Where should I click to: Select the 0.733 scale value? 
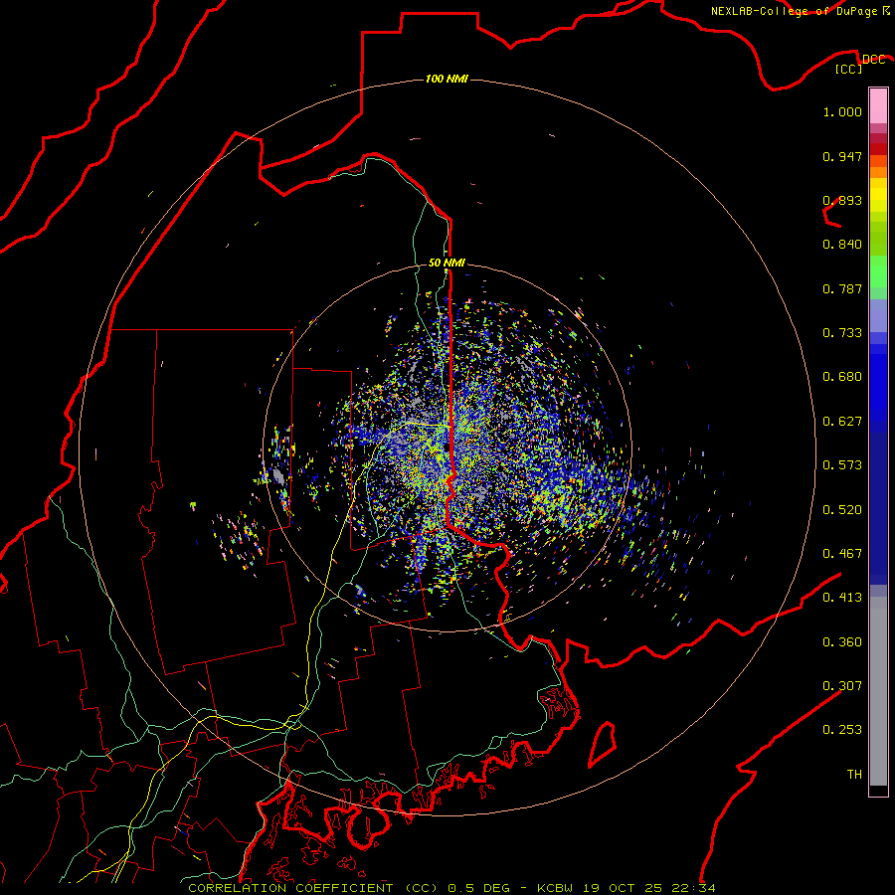point(842,333)
